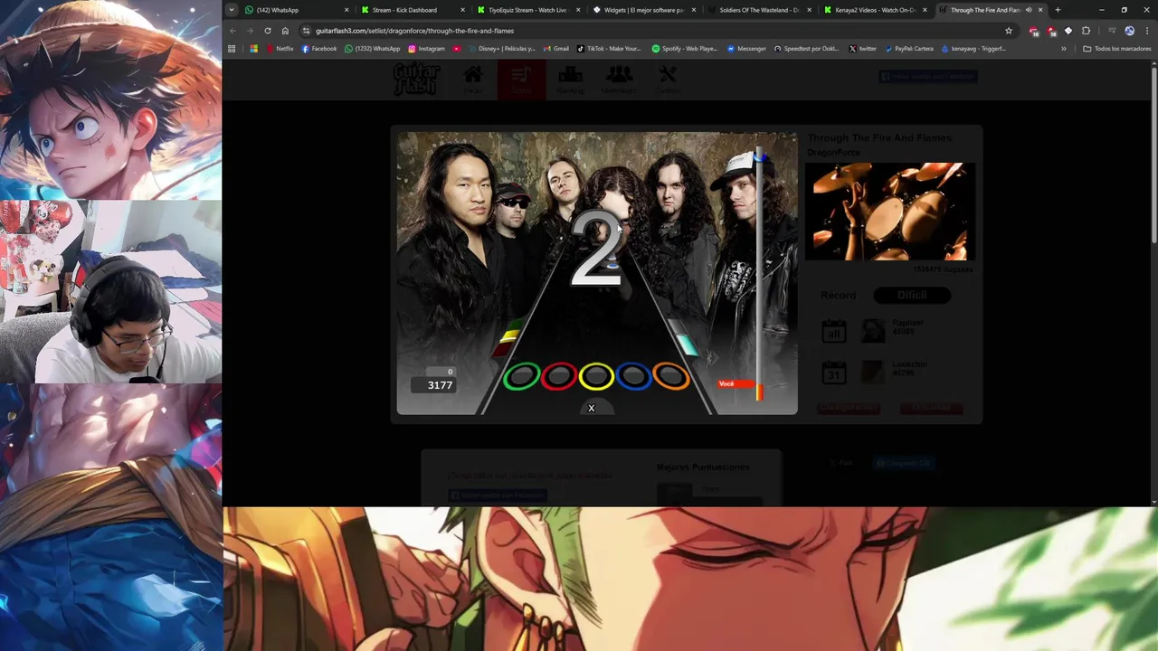
Task: Click the Through The Fire And Flames title
Action: click(879, 137)
